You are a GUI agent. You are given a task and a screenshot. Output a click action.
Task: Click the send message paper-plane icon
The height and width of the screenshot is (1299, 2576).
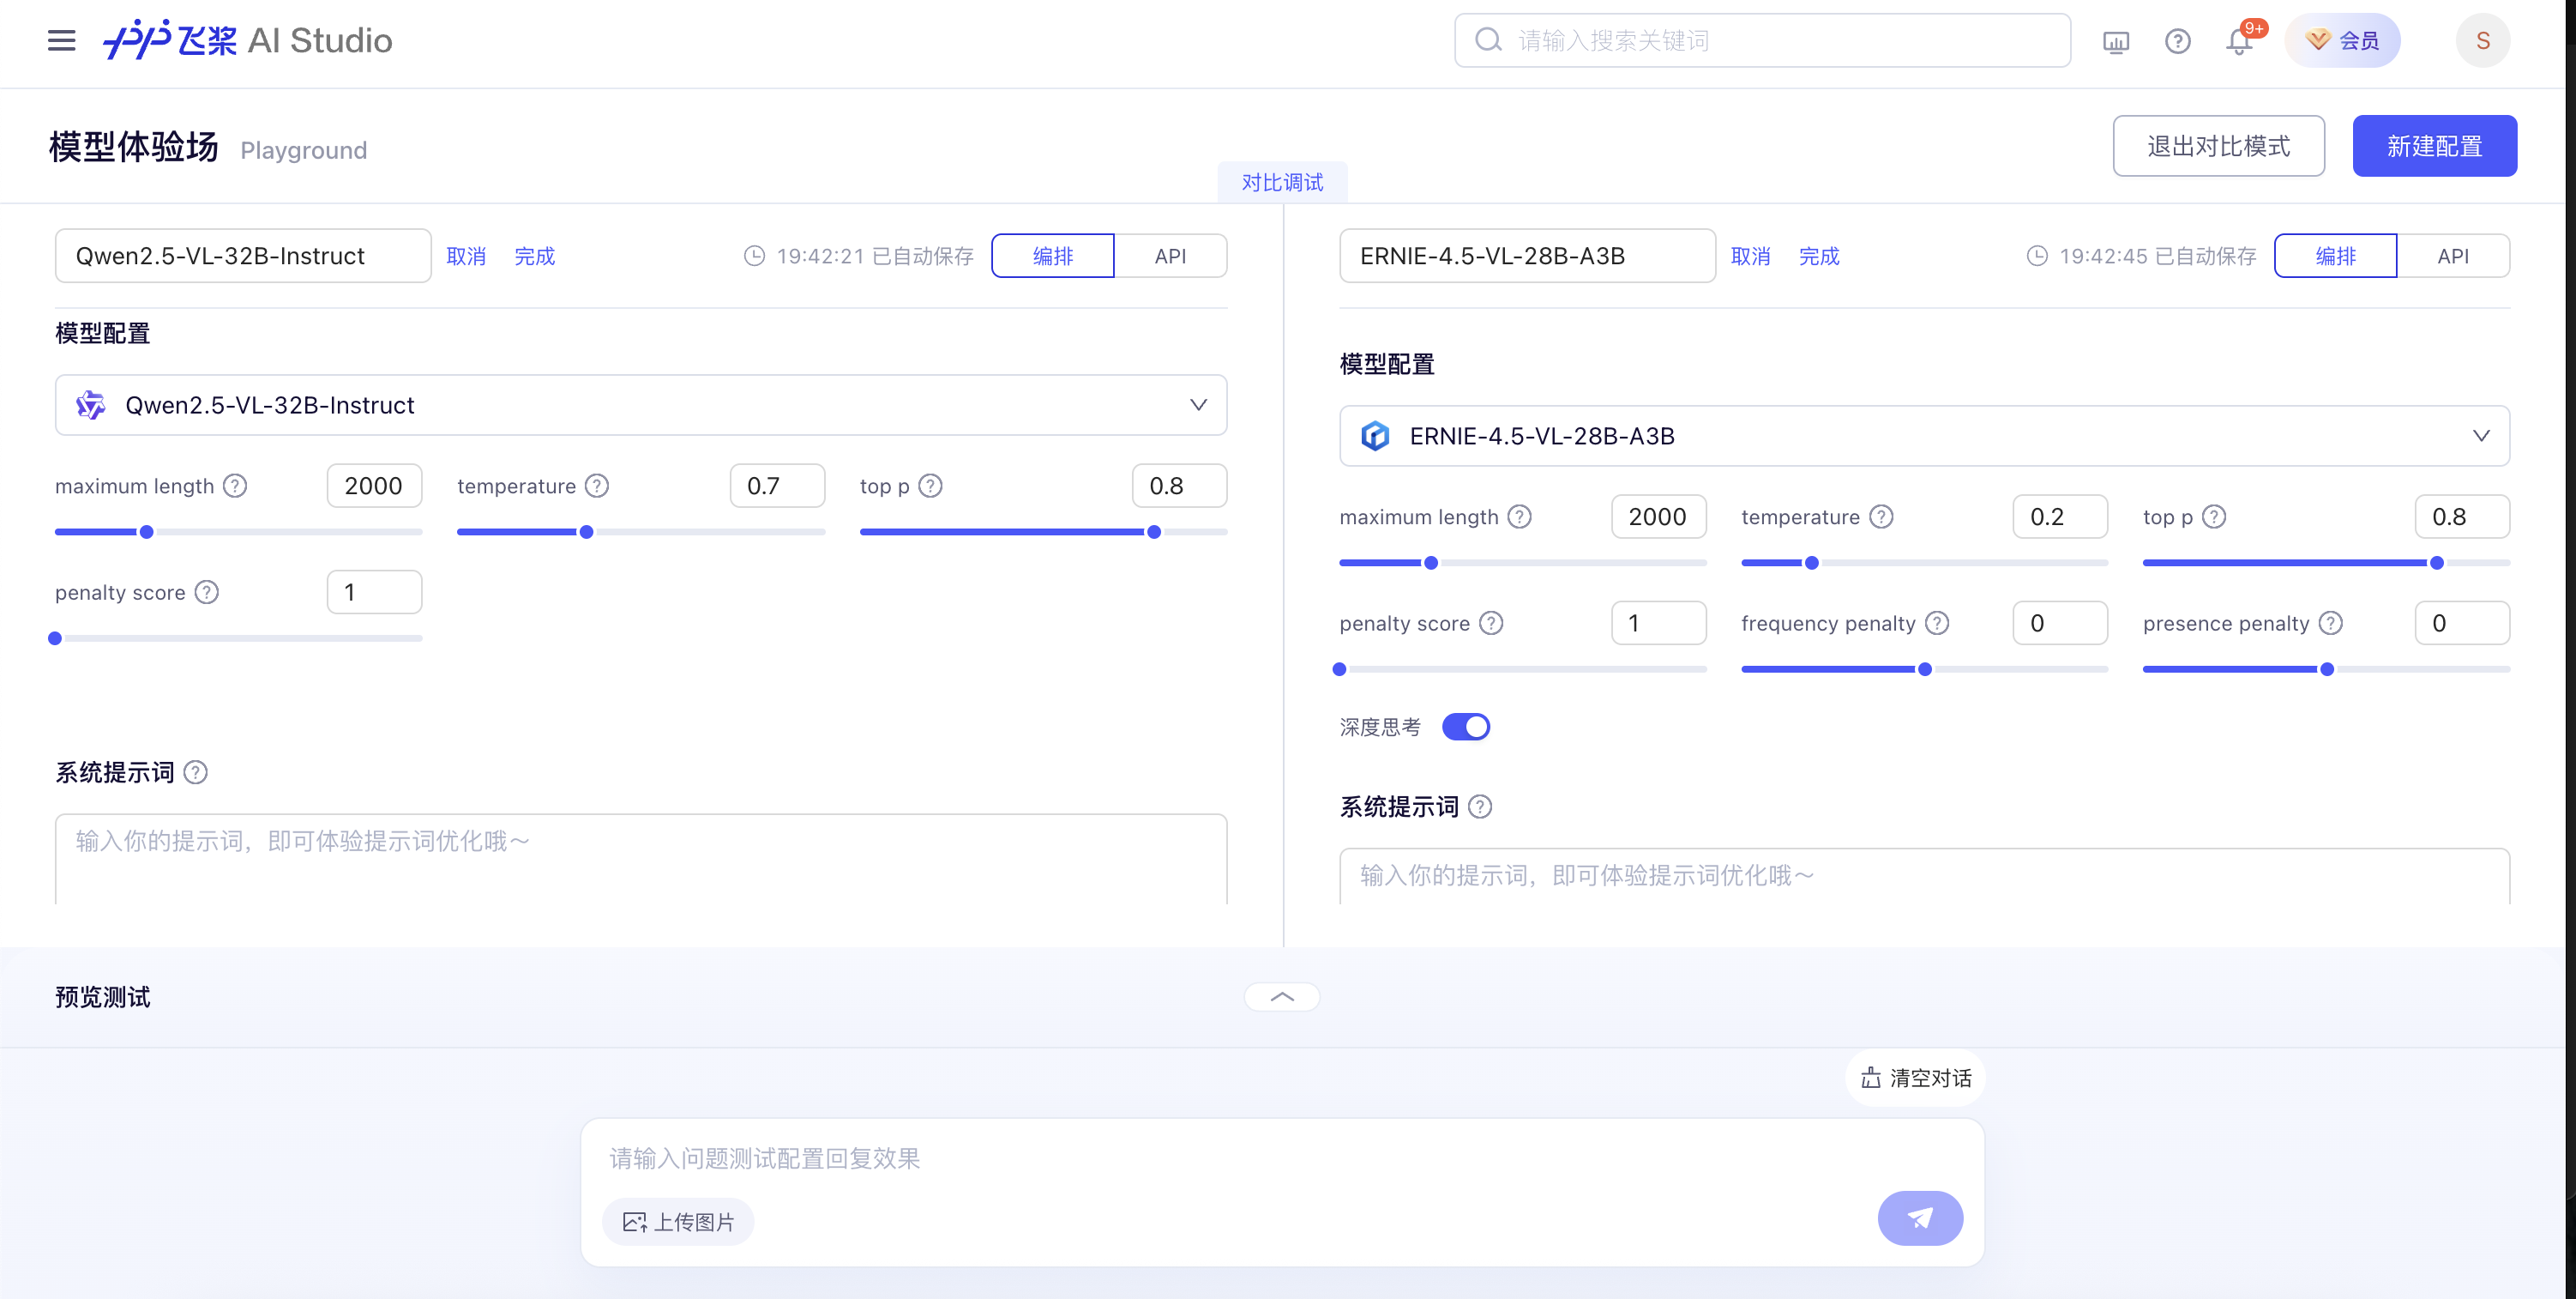point(1919,1219)
